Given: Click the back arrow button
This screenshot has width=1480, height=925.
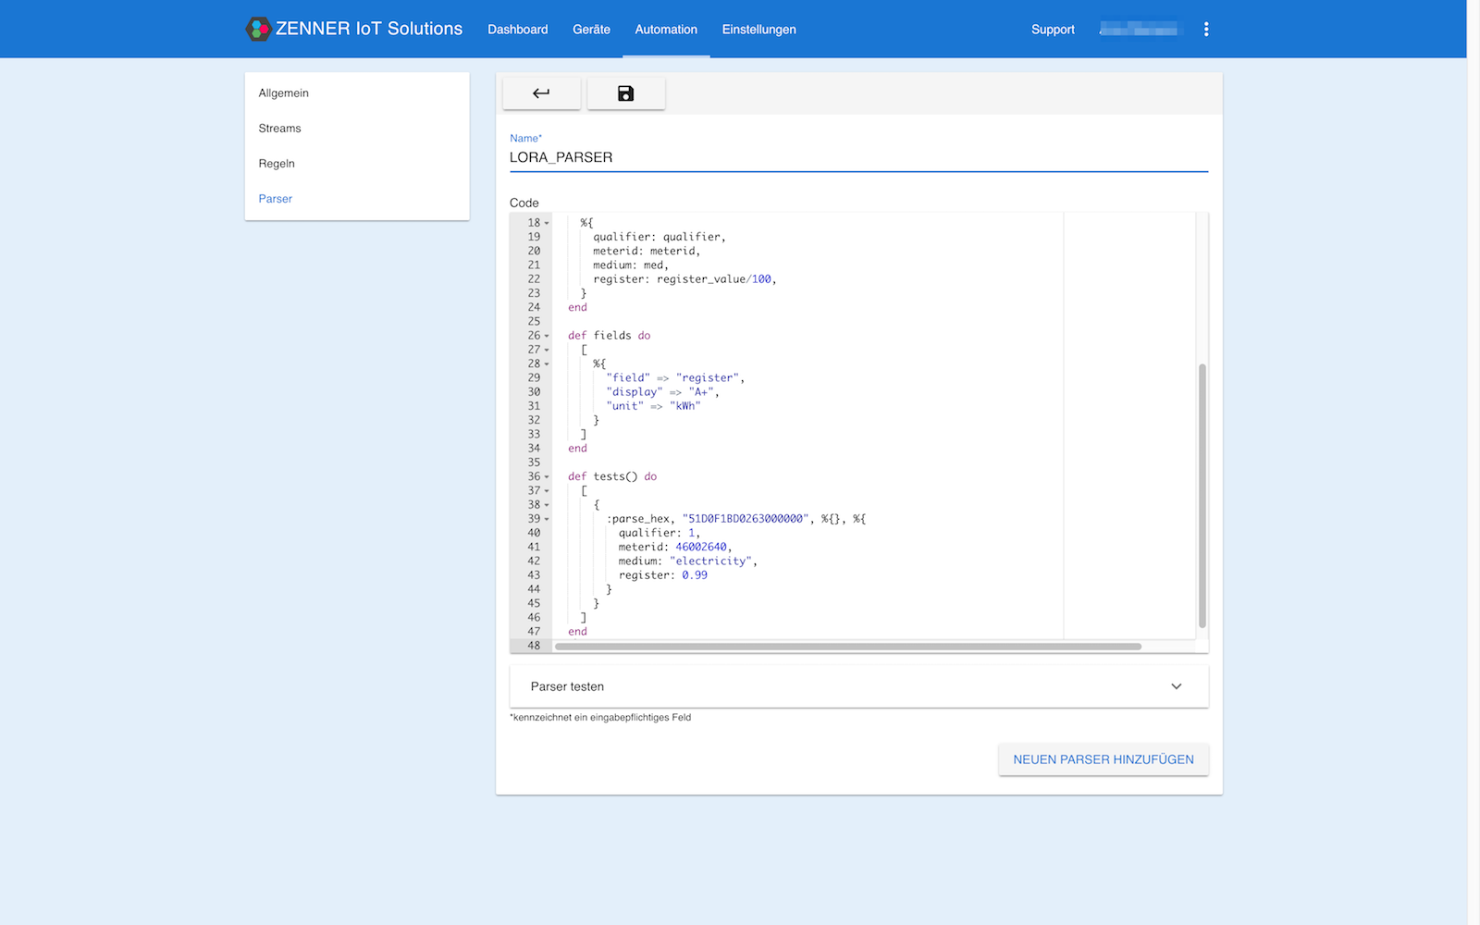Looking at the screenshot, I should tap(541, 92).
